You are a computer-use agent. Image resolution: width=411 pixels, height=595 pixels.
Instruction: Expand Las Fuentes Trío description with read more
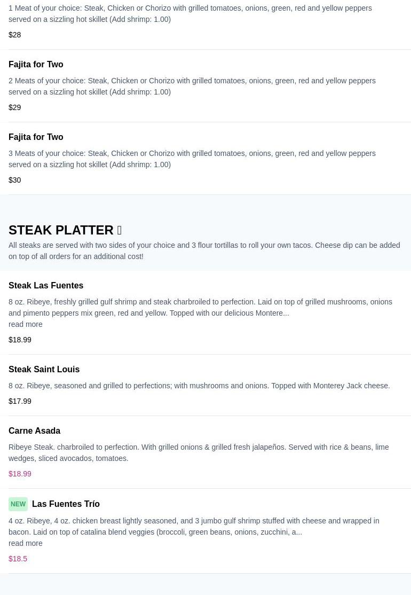25,543
